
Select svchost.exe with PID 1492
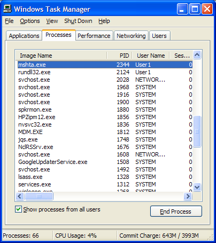click(105, 169)
